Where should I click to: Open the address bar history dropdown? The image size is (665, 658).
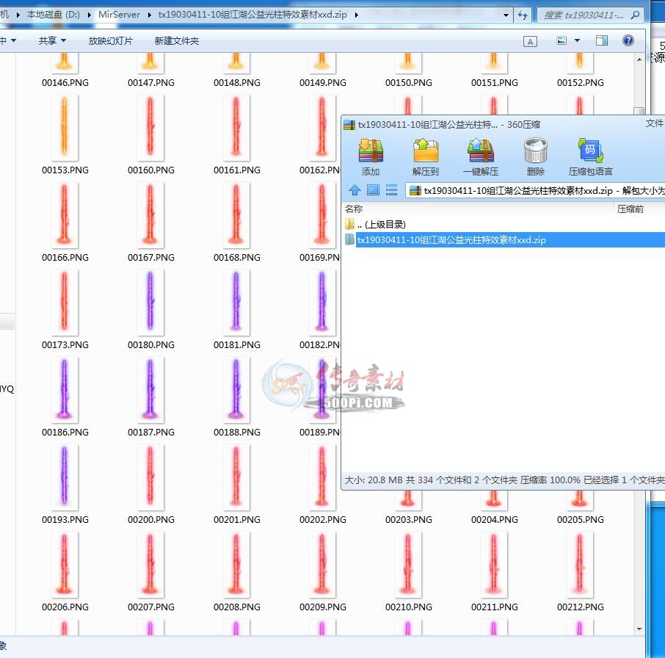tap(506, 15)
